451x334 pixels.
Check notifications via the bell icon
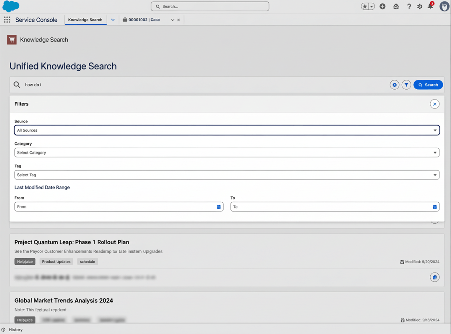tap(431, 6)
